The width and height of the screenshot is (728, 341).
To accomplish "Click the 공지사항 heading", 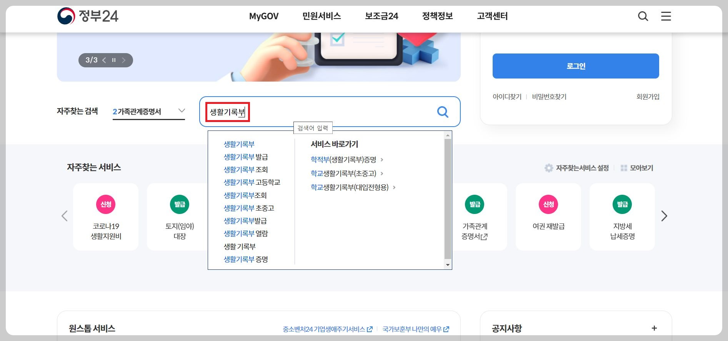I will click(507, 329).
